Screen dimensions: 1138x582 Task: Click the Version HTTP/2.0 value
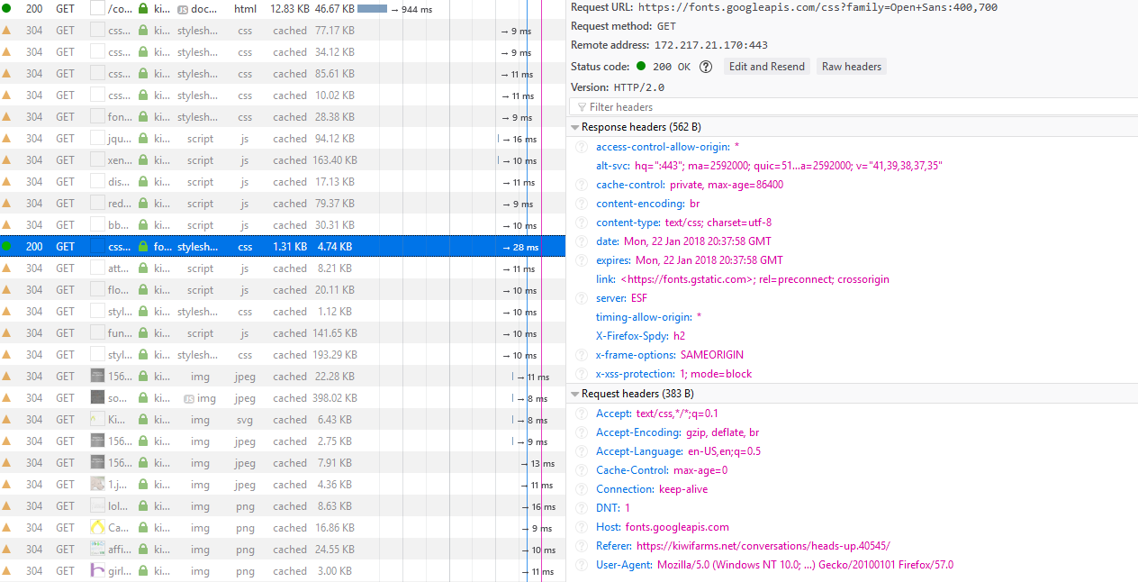(x=639, y=87)
